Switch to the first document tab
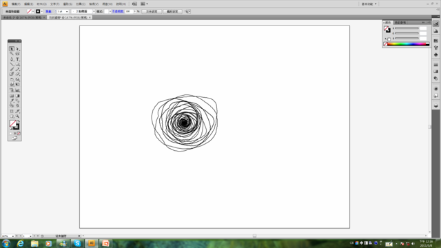The width and height of the screenshot is (441, 248). (x=23, y=17)
